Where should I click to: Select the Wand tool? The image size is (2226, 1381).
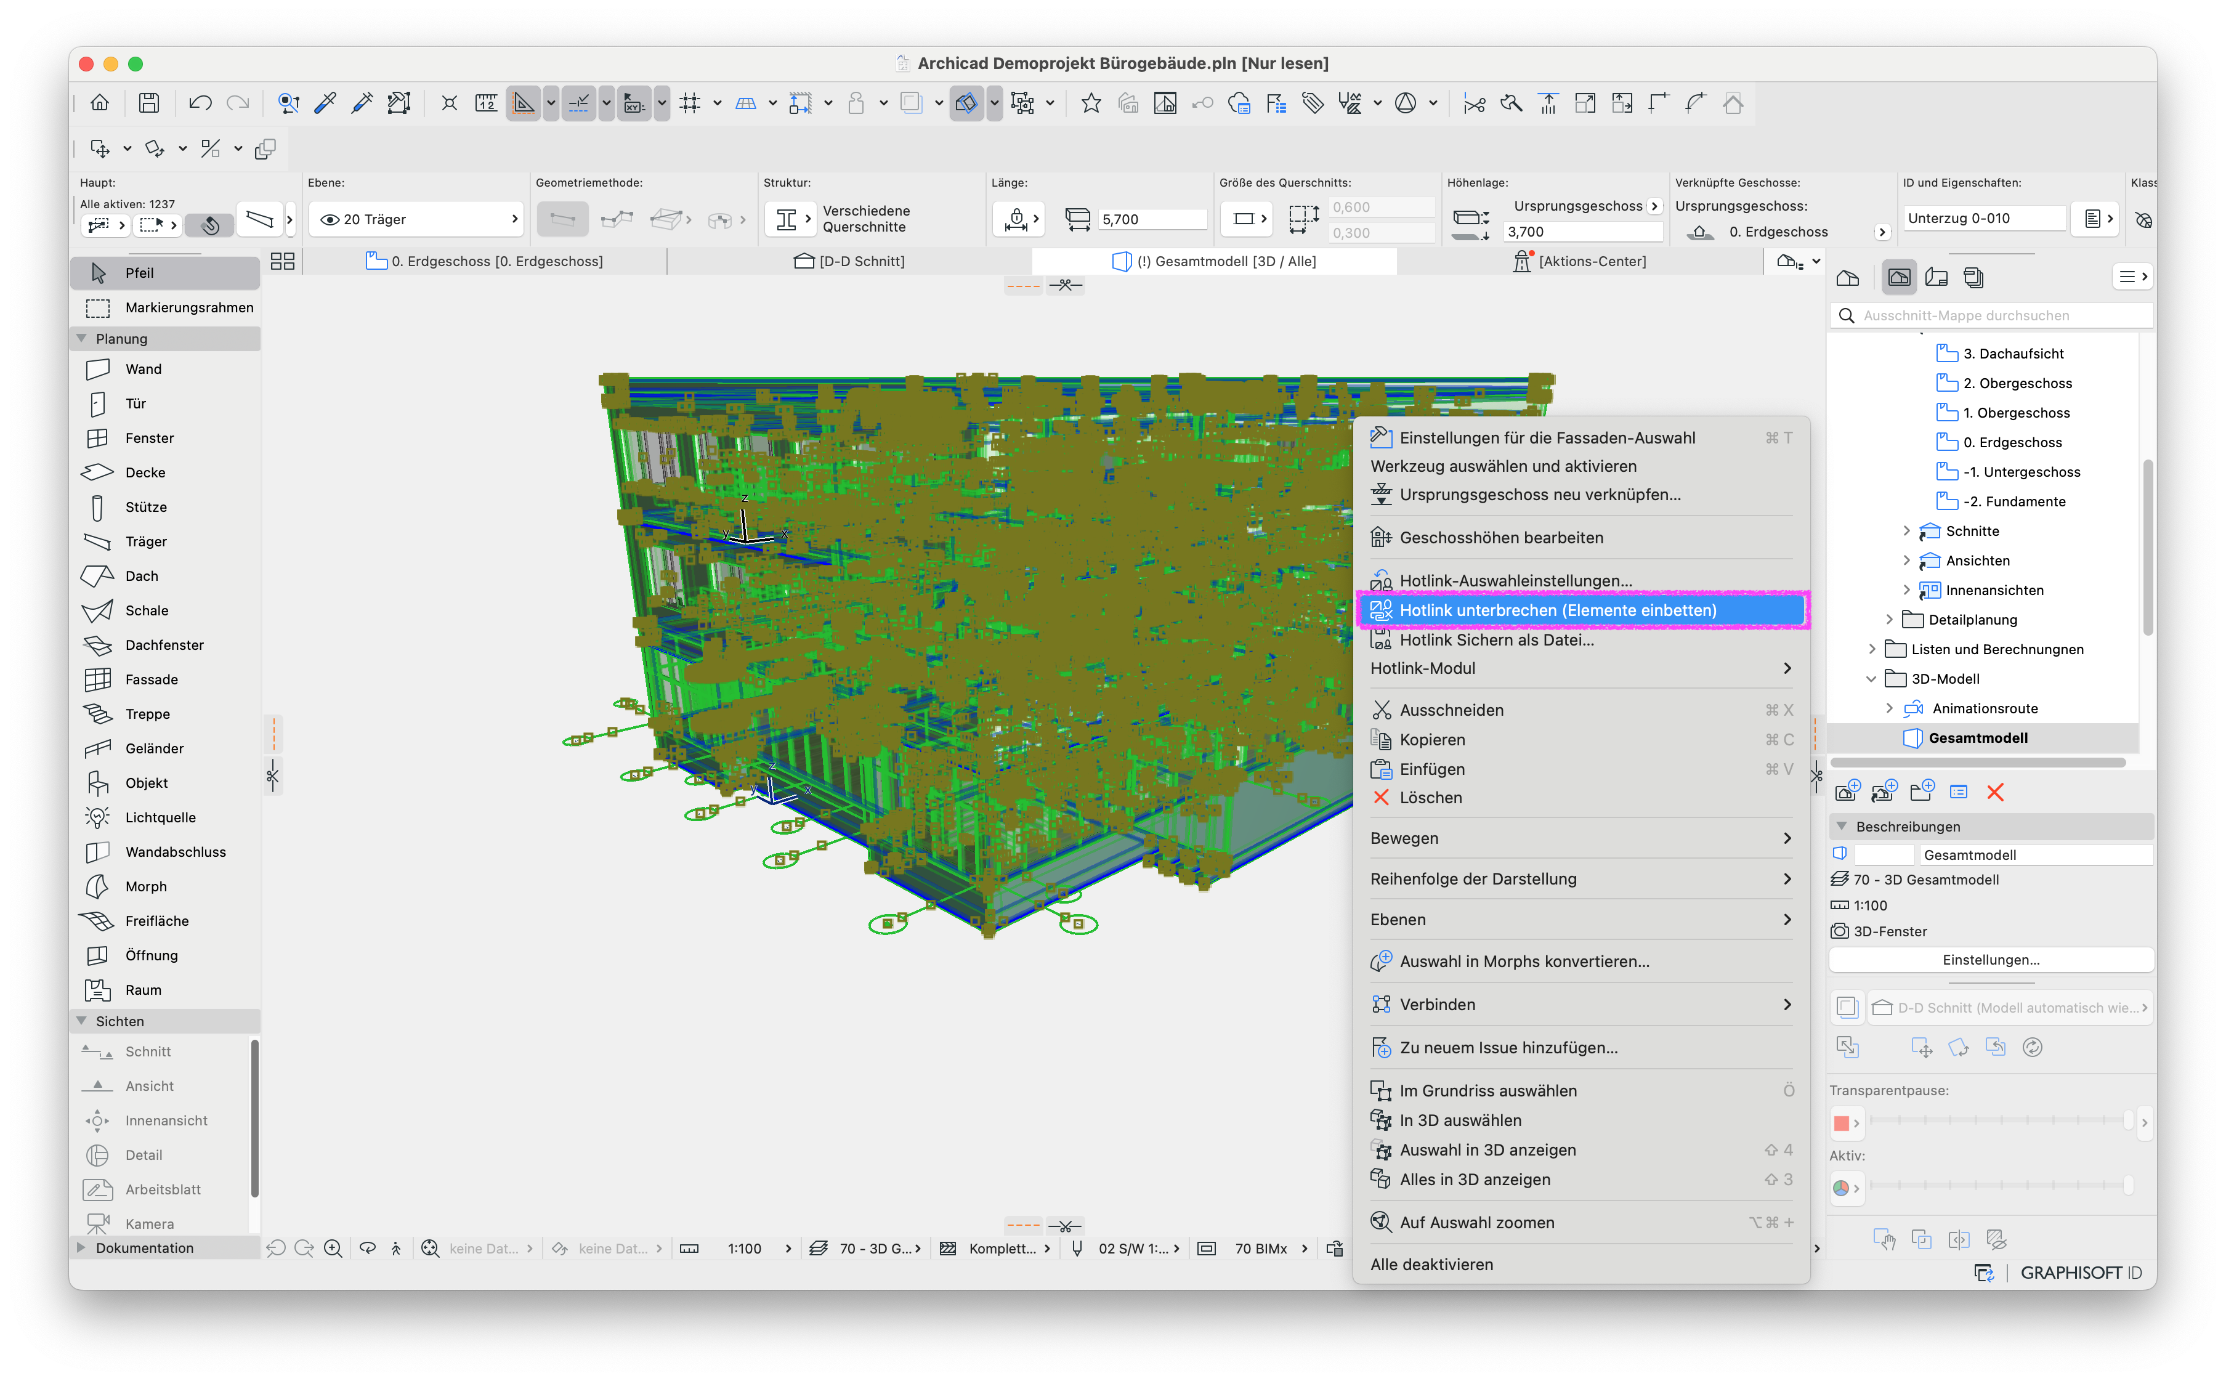(165, 369)
